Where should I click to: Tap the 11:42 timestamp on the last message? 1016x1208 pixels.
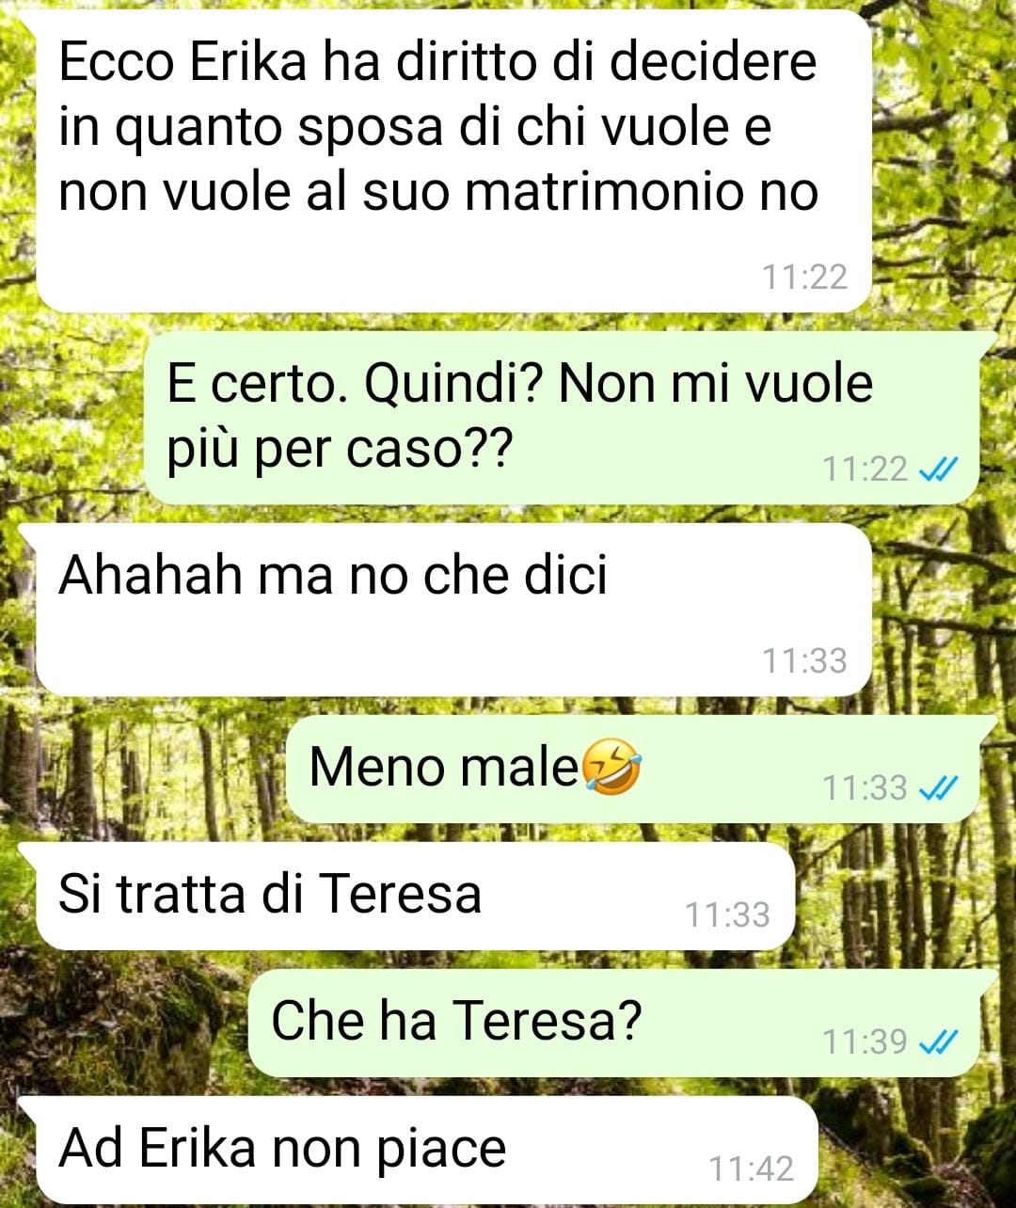point(752,1168)
